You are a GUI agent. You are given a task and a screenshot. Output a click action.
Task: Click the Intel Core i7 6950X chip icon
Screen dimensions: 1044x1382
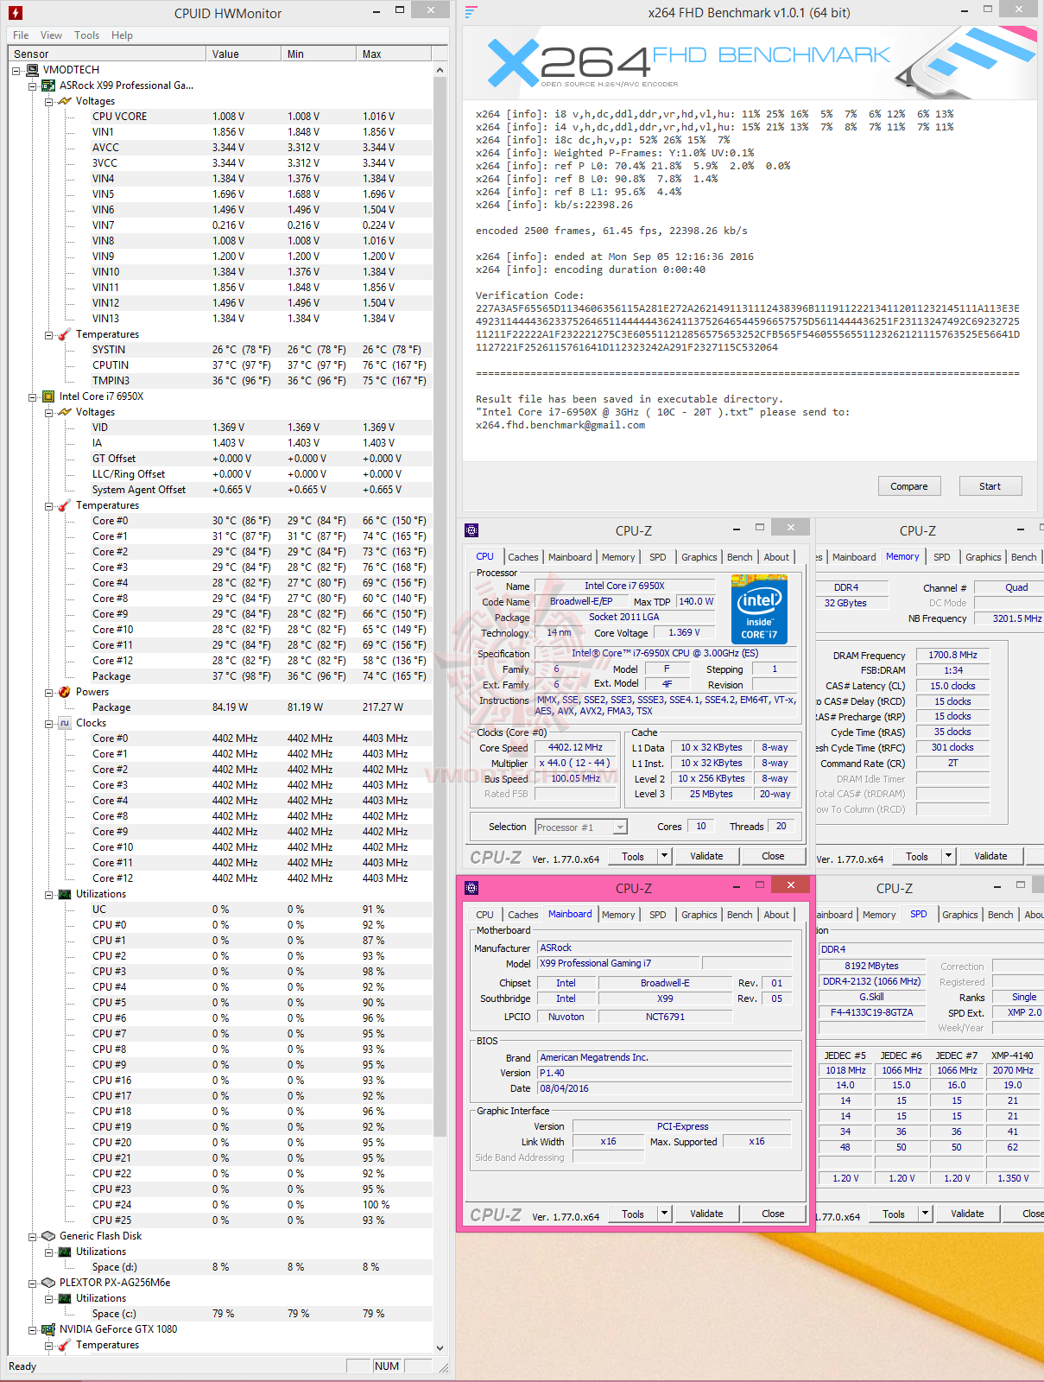click(49, 396)
